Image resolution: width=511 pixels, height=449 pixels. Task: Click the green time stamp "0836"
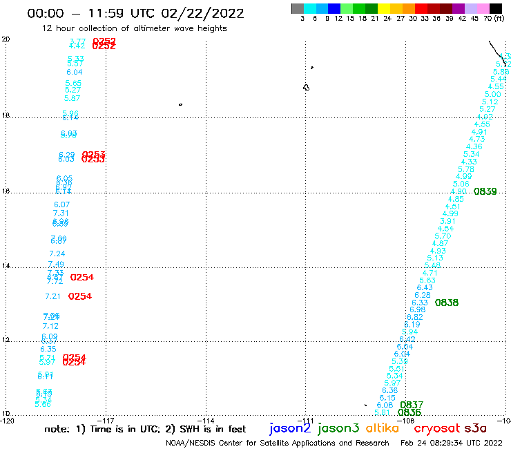coord(409,412)
